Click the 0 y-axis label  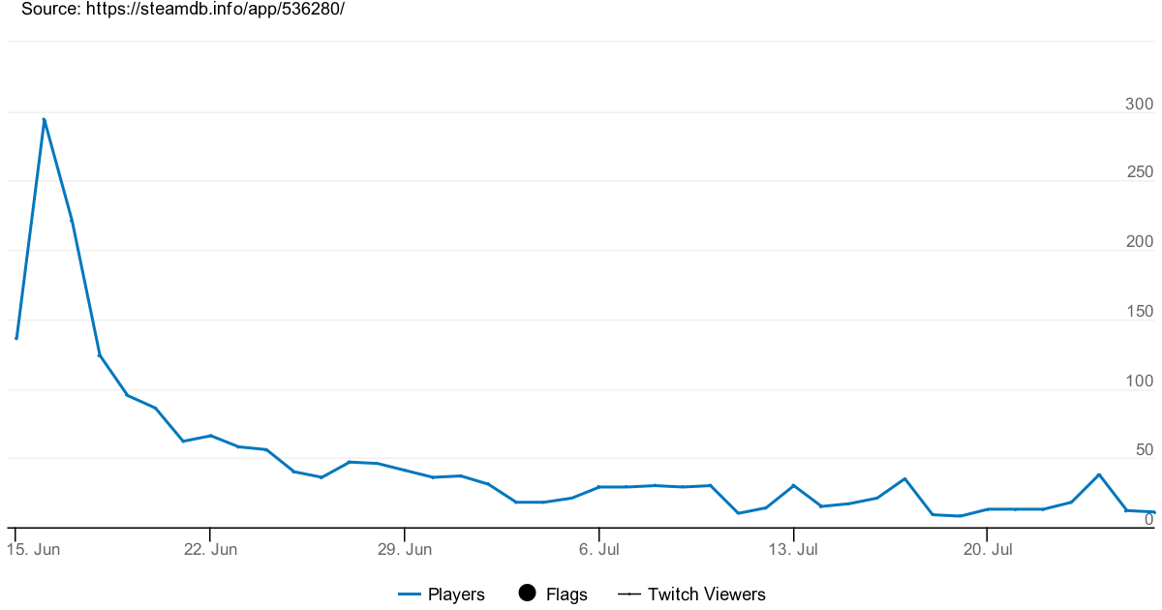tap(1149, 520)
